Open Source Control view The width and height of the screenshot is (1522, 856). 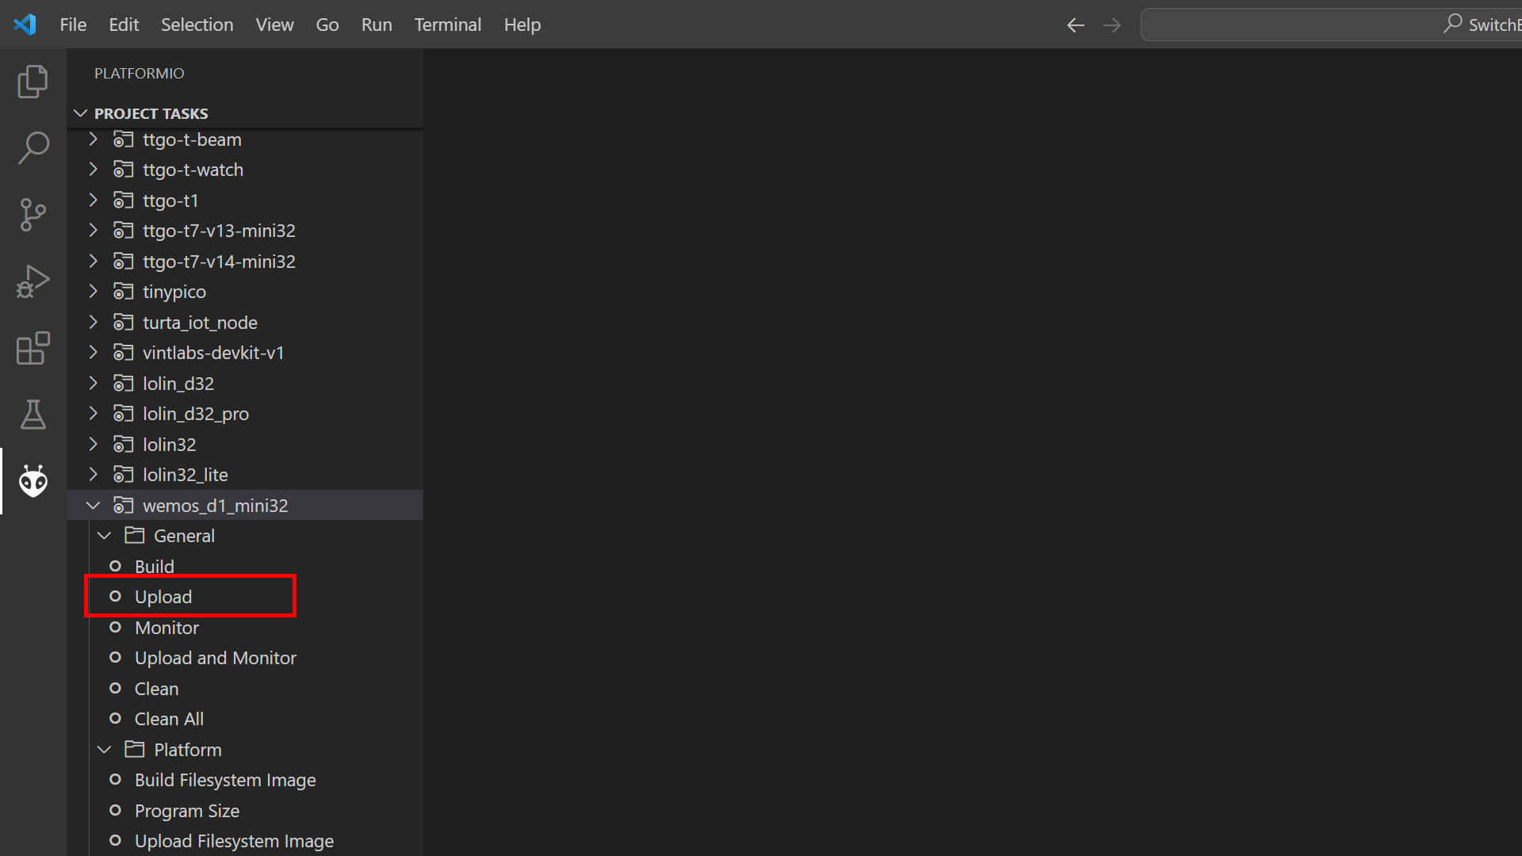point(33,214)
